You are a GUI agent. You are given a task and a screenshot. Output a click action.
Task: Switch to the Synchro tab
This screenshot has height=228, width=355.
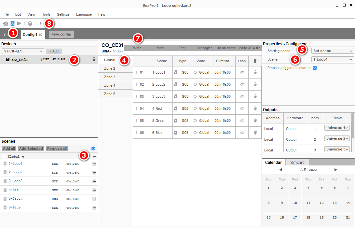click(x=297, y=162)
